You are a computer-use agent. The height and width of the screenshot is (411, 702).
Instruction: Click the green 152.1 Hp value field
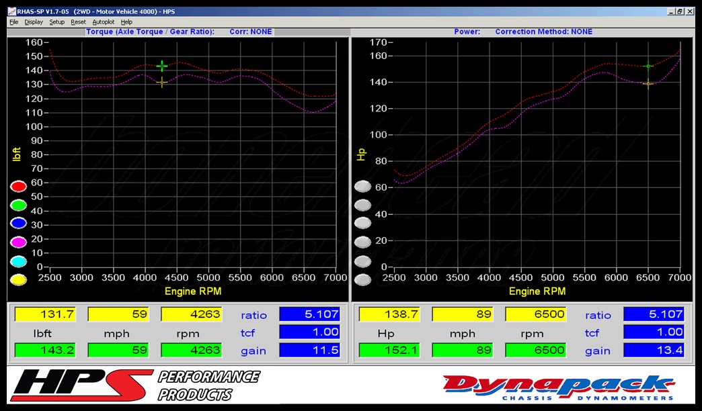pyautogui.click(x=389, y=350)
